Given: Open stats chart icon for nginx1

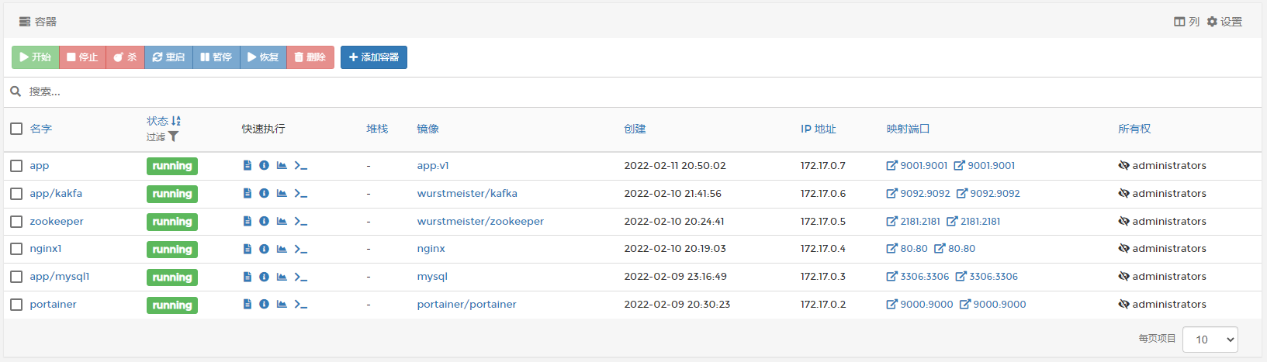Looking at the screenshot, I should (x=282, y=249).
